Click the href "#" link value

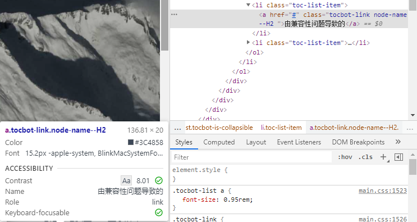point(294,15)
